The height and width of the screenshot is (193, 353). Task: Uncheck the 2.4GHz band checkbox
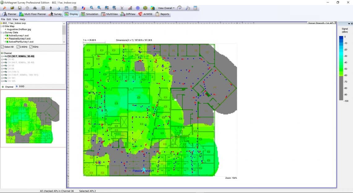pyautogui.click(x=18, y=47)
